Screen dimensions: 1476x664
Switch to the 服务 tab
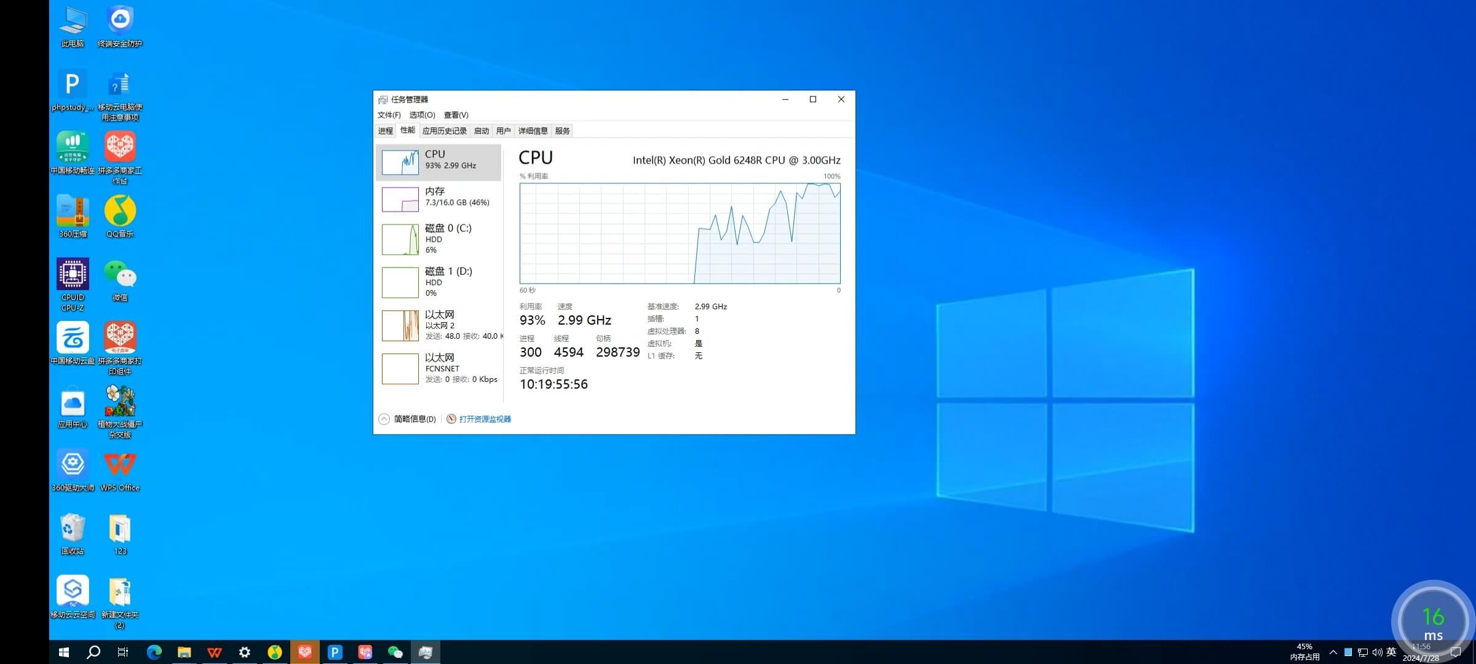pyautogui.click(x=562, y=131)
